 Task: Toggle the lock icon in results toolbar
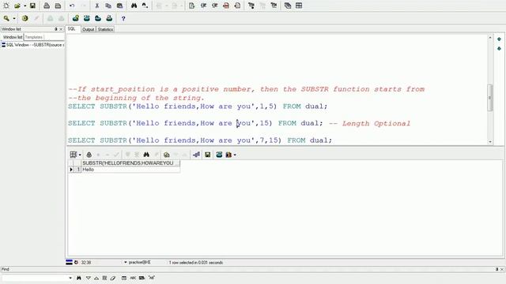coord(89,155)
